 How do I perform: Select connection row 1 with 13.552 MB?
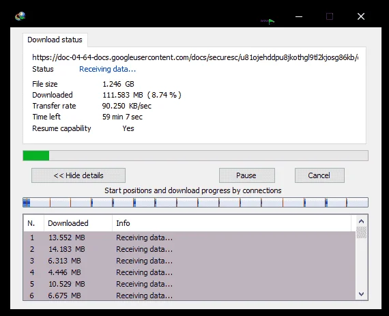click(x=190, y=238)
